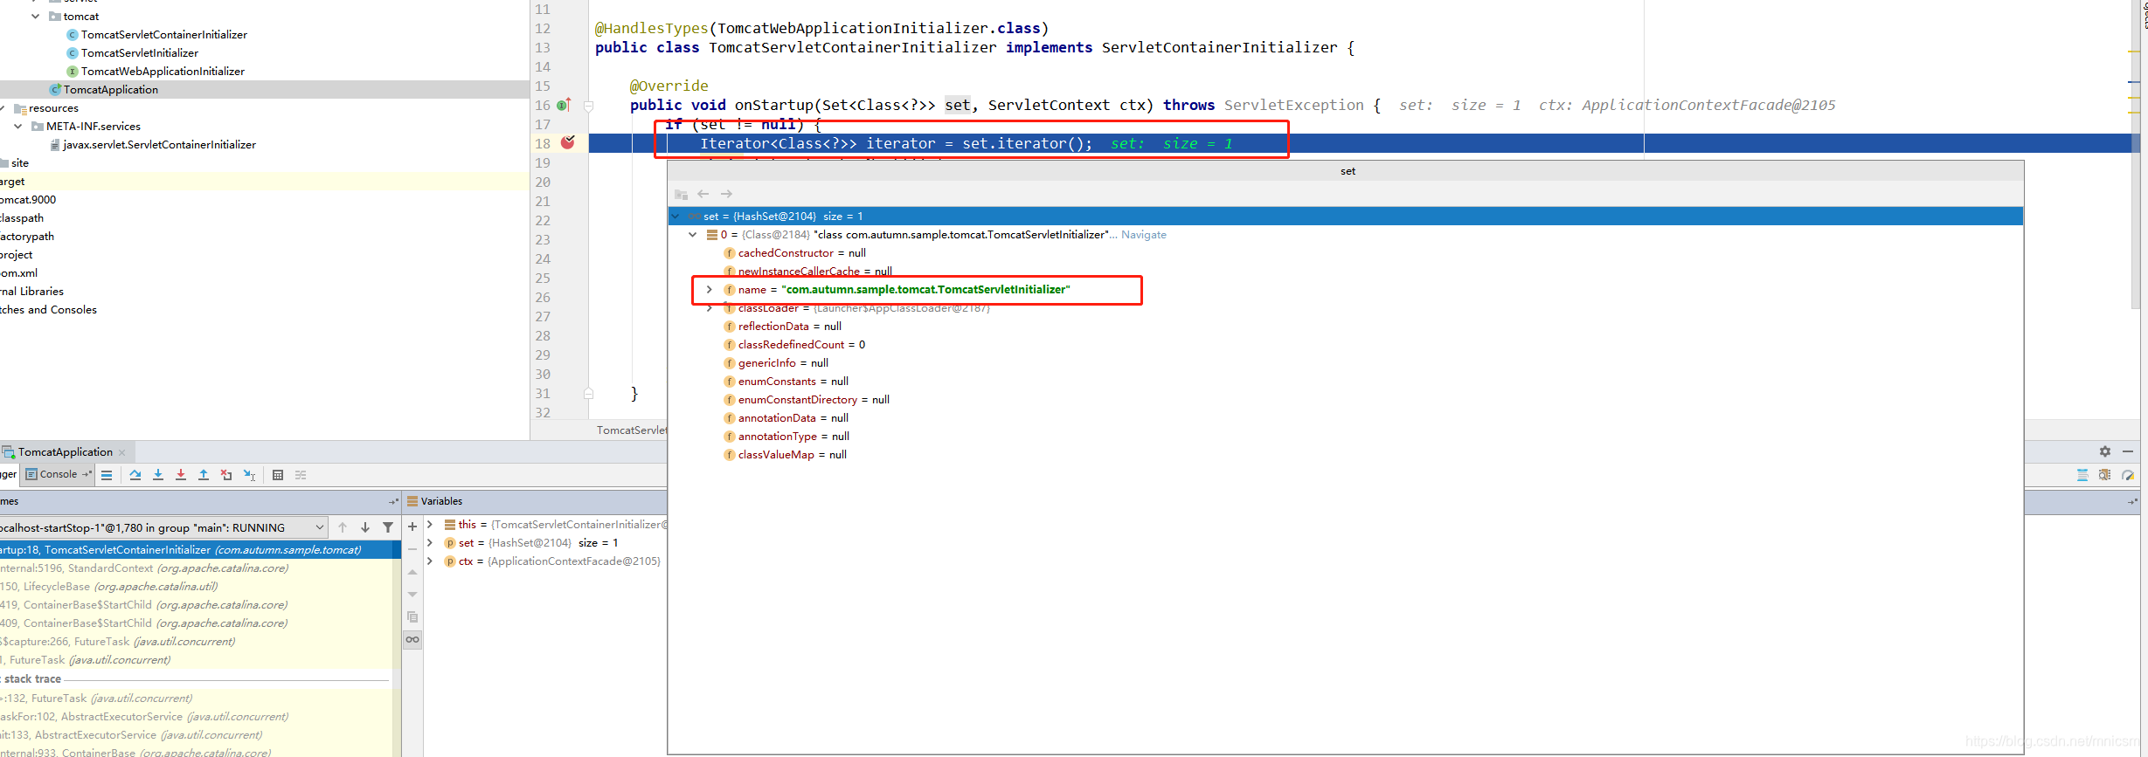Screen dimensions: 2148x757
Task: Open debug tool window settings gear
Action: click(2105, 451)
